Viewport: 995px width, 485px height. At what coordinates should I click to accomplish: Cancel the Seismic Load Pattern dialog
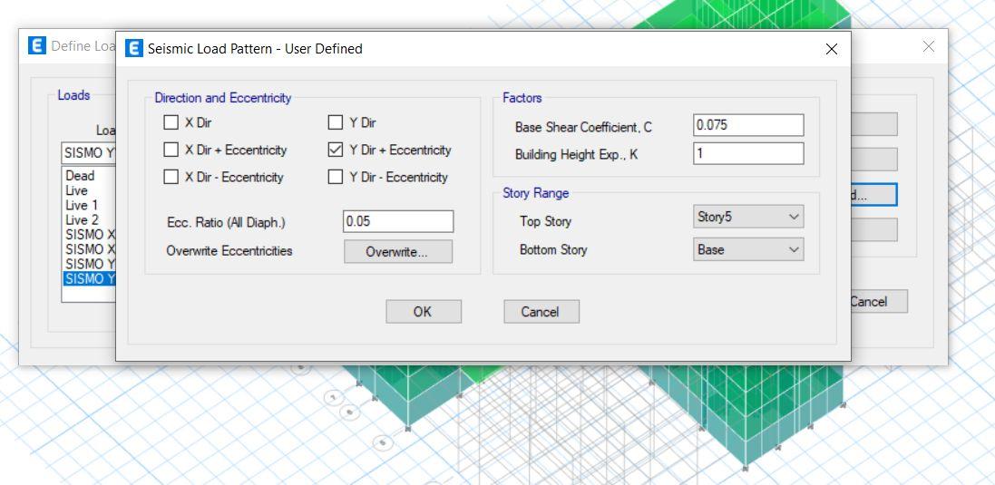click(x=541, y=312)
